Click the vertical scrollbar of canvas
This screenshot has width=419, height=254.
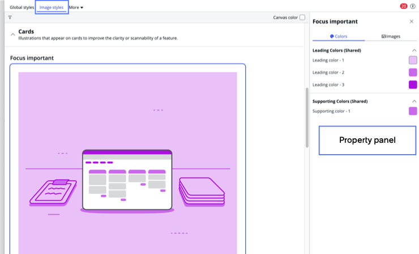click(307, 117)
